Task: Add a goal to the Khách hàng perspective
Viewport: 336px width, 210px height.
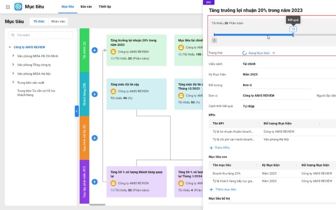Action: click(94, 94)
